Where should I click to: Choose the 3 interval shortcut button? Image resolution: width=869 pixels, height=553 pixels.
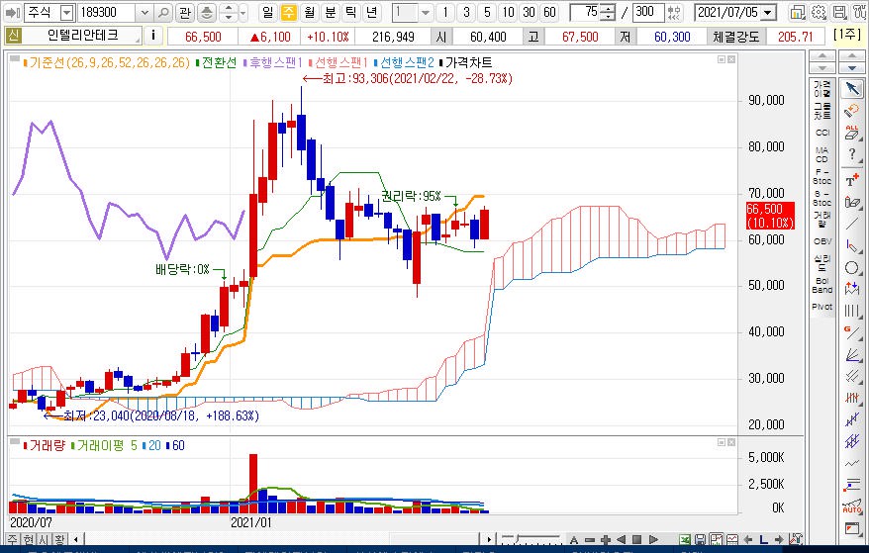tap(466, 12)
